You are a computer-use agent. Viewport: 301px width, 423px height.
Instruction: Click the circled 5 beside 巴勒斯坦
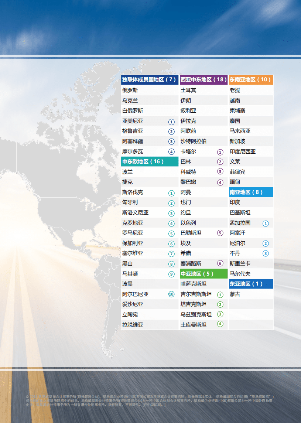click(x=220, y=233)
